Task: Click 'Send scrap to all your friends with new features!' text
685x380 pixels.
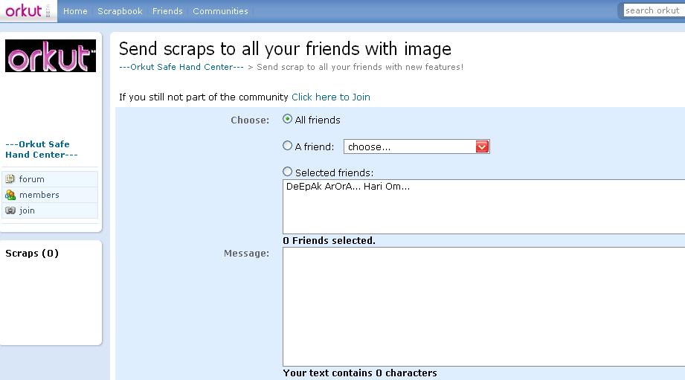Action: [360, 67]
